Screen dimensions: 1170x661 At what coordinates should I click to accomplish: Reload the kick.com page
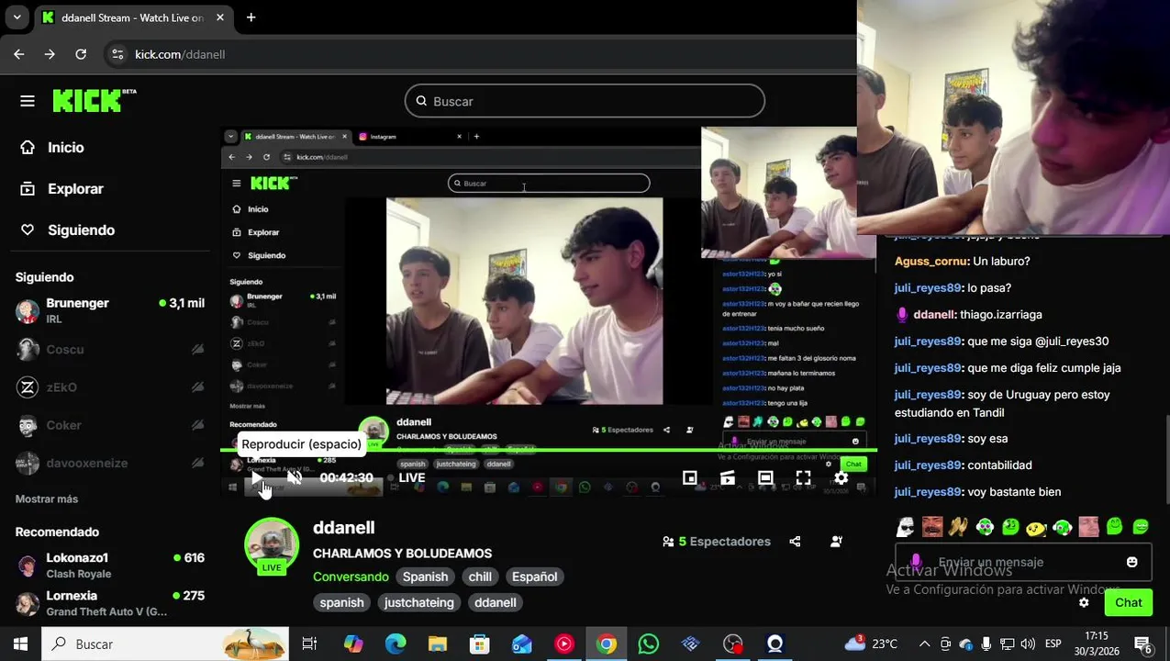[x=81, y=54]
